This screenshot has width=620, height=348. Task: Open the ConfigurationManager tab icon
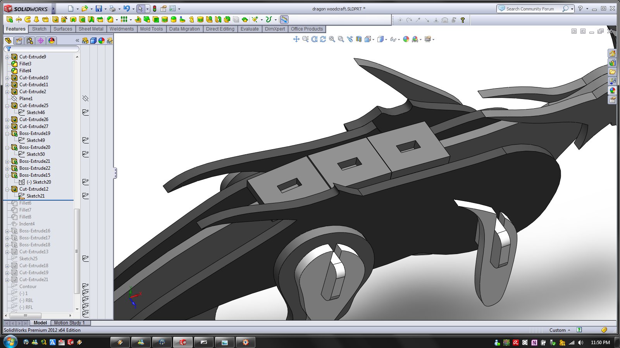(30, 41)
